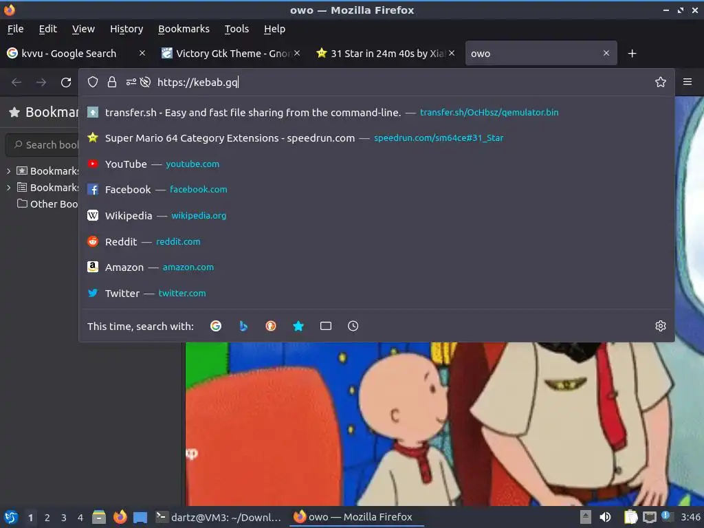The height and width of the screenshot is (528, 704).
Task: Expand the first Bookmarks tree item in the sidebar
Action: (x=8, y=171)
